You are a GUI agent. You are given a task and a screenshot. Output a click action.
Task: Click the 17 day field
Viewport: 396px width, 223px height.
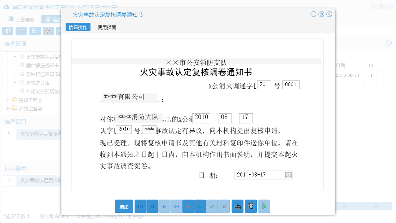246,118
